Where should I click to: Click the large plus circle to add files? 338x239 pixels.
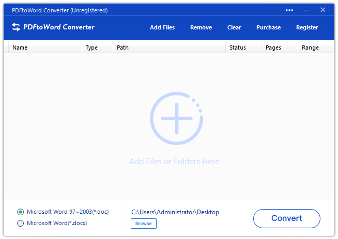[x=177, y=118]
